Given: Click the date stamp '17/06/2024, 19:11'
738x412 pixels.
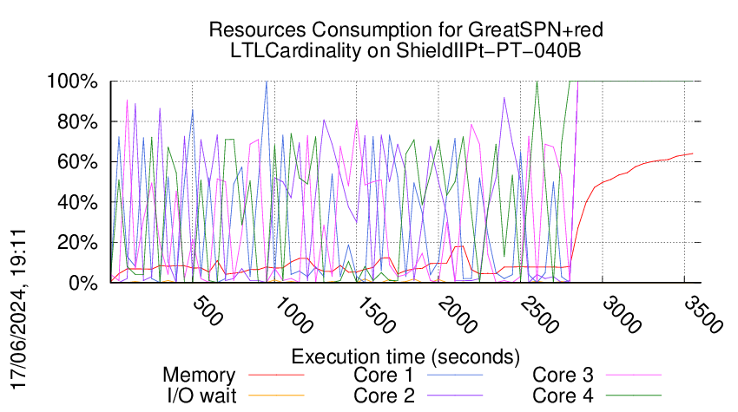Looking at the screenshot, I should point(18,310).
